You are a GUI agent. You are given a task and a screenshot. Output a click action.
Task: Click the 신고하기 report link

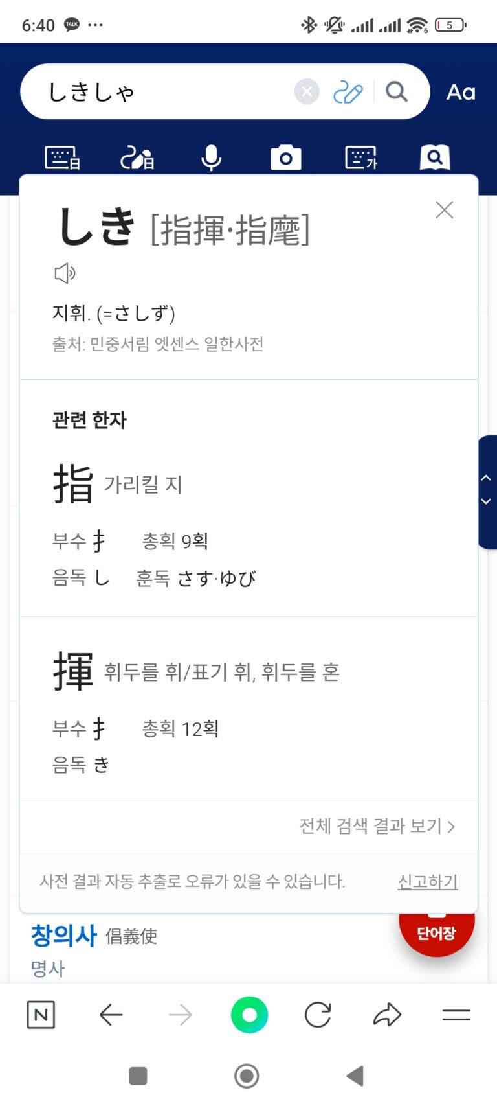[x=427, y=881]
